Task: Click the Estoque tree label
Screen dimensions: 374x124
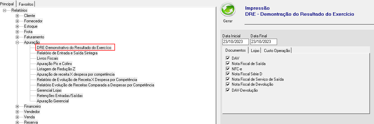Action: [31, 26]
